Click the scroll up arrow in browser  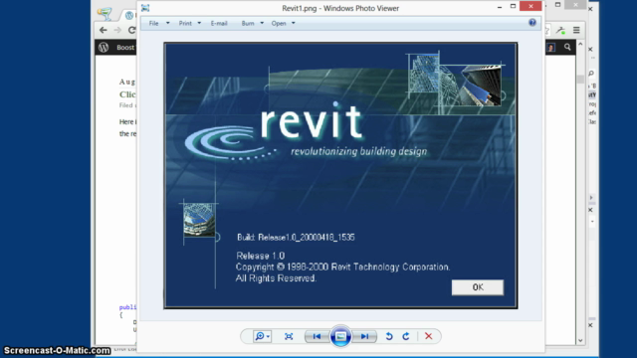point(580,44)
